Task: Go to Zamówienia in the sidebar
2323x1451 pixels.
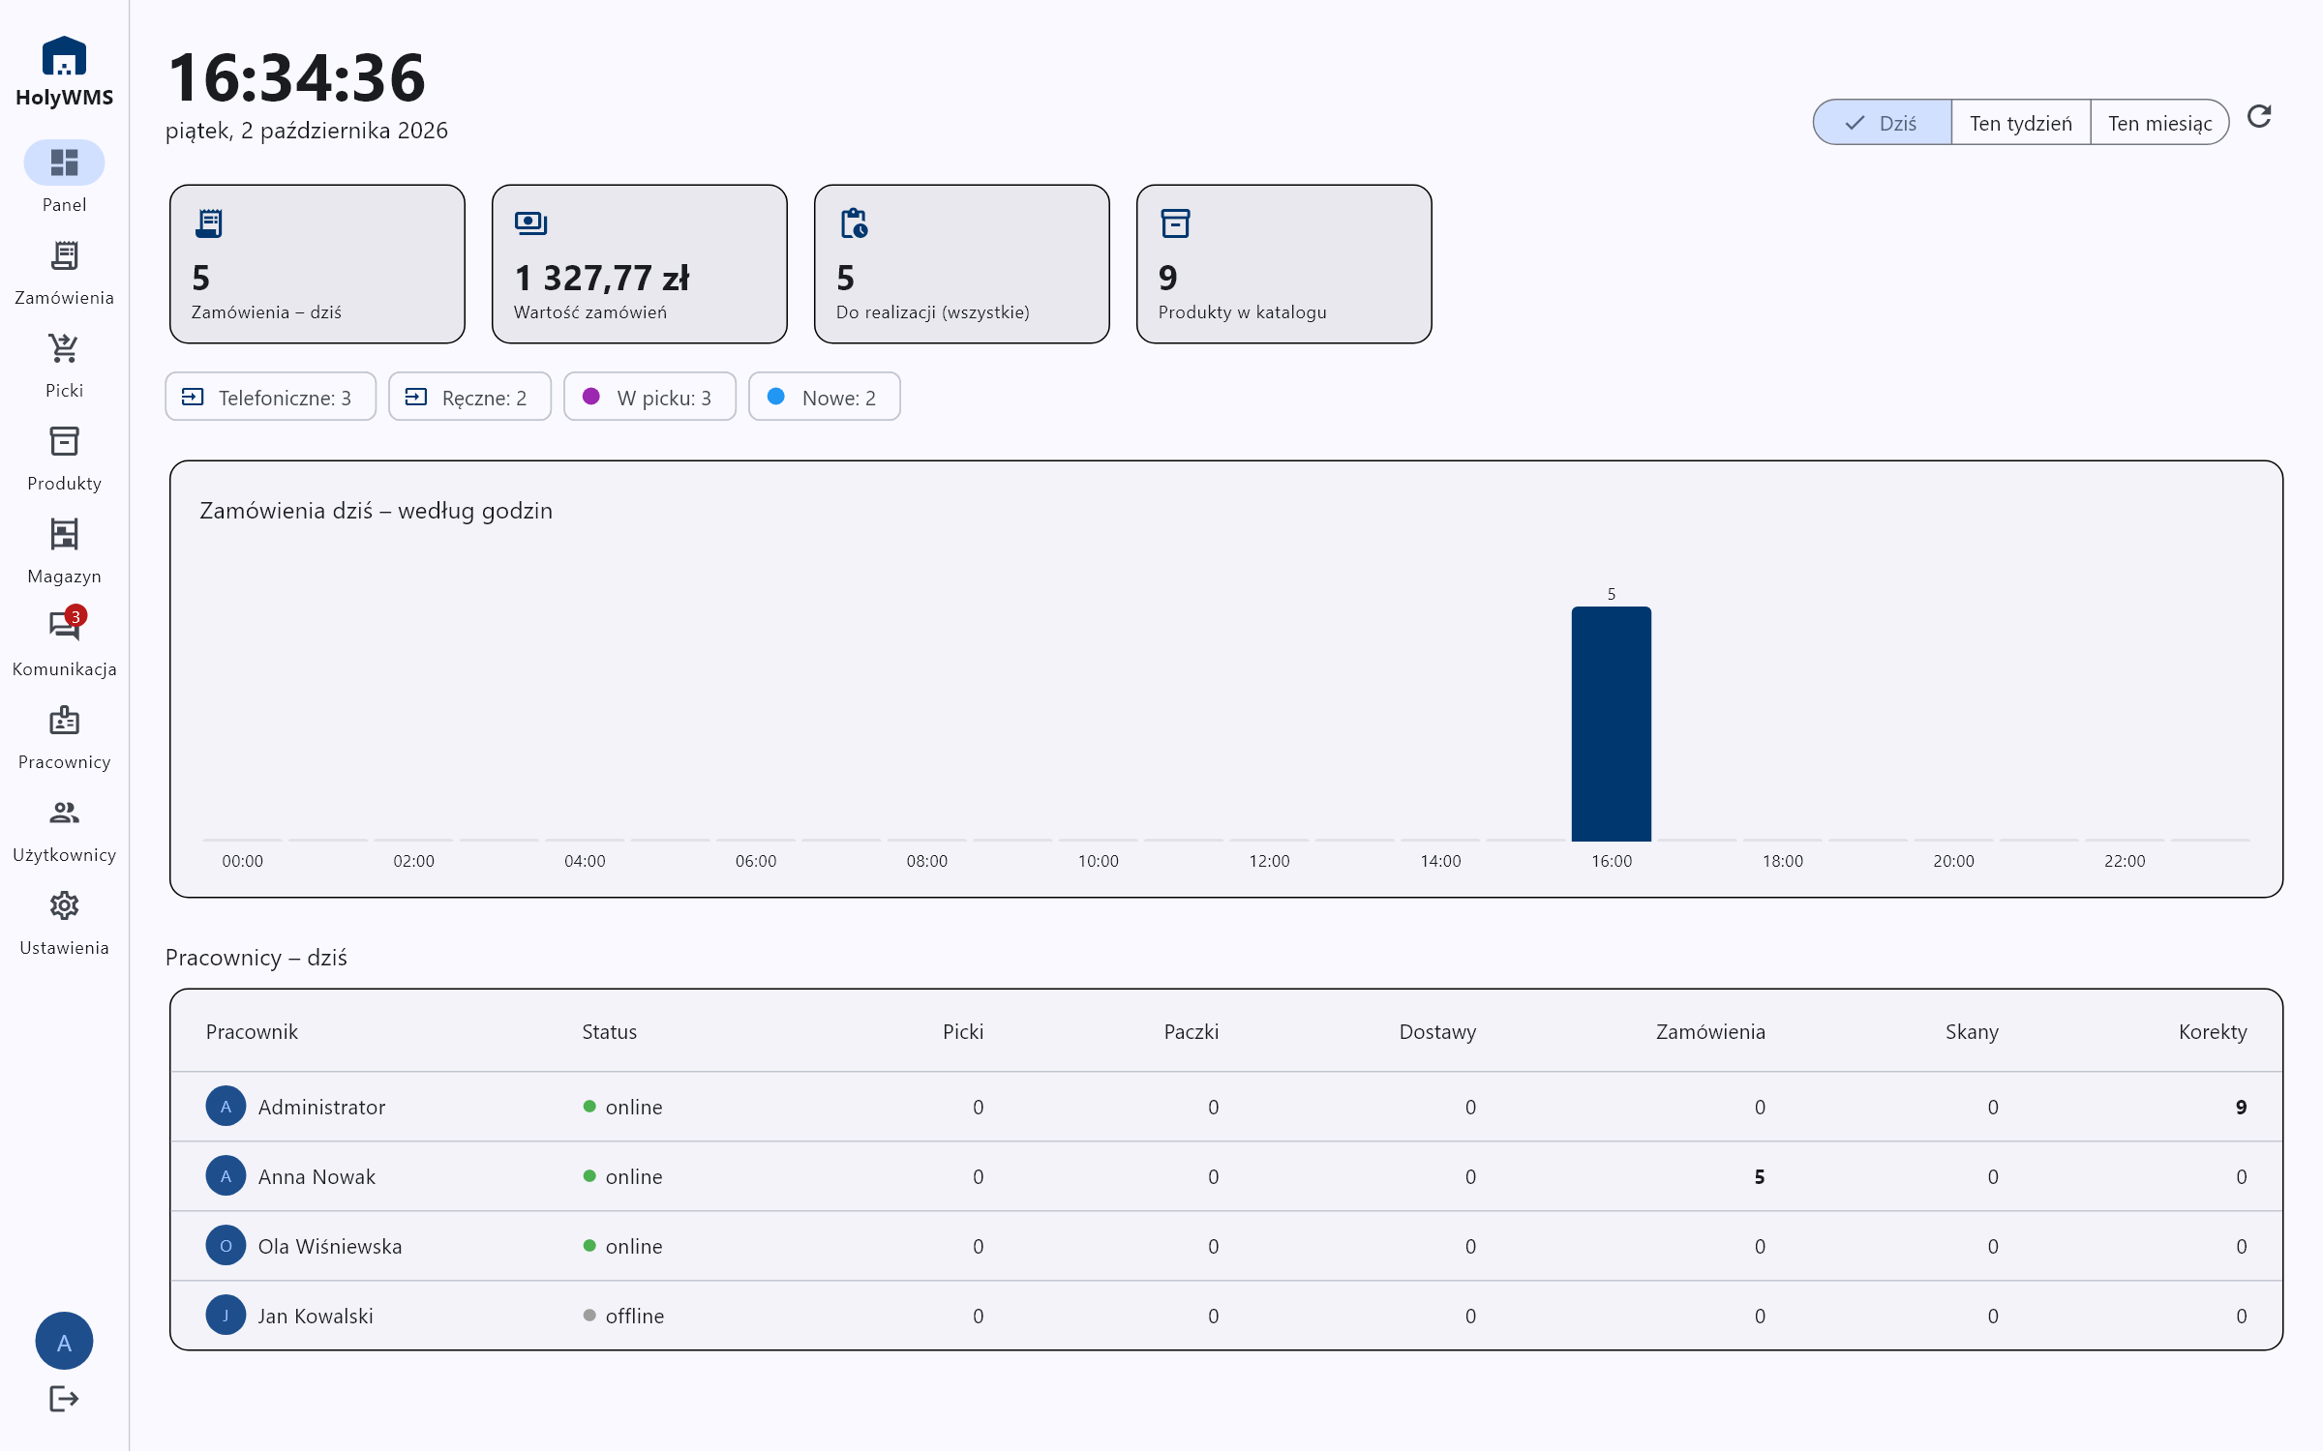Action: coord(64,274)
